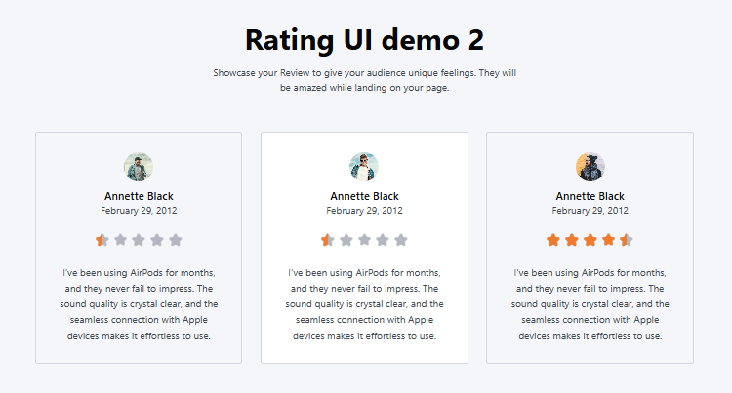Click the fifth star in the left review card
Screen dimensions: 732x393
(x=176, y=240)
